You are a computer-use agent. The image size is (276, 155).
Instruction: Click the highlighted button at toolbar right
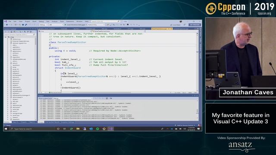click(194, 25)
